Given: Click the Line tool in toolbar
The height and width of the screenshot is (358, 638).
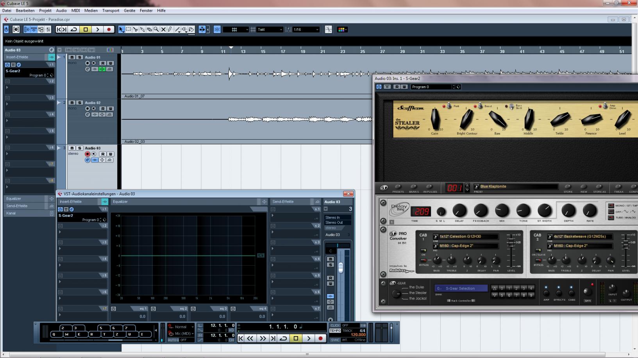Looking at the screenshot, I should tap(177, 30).
